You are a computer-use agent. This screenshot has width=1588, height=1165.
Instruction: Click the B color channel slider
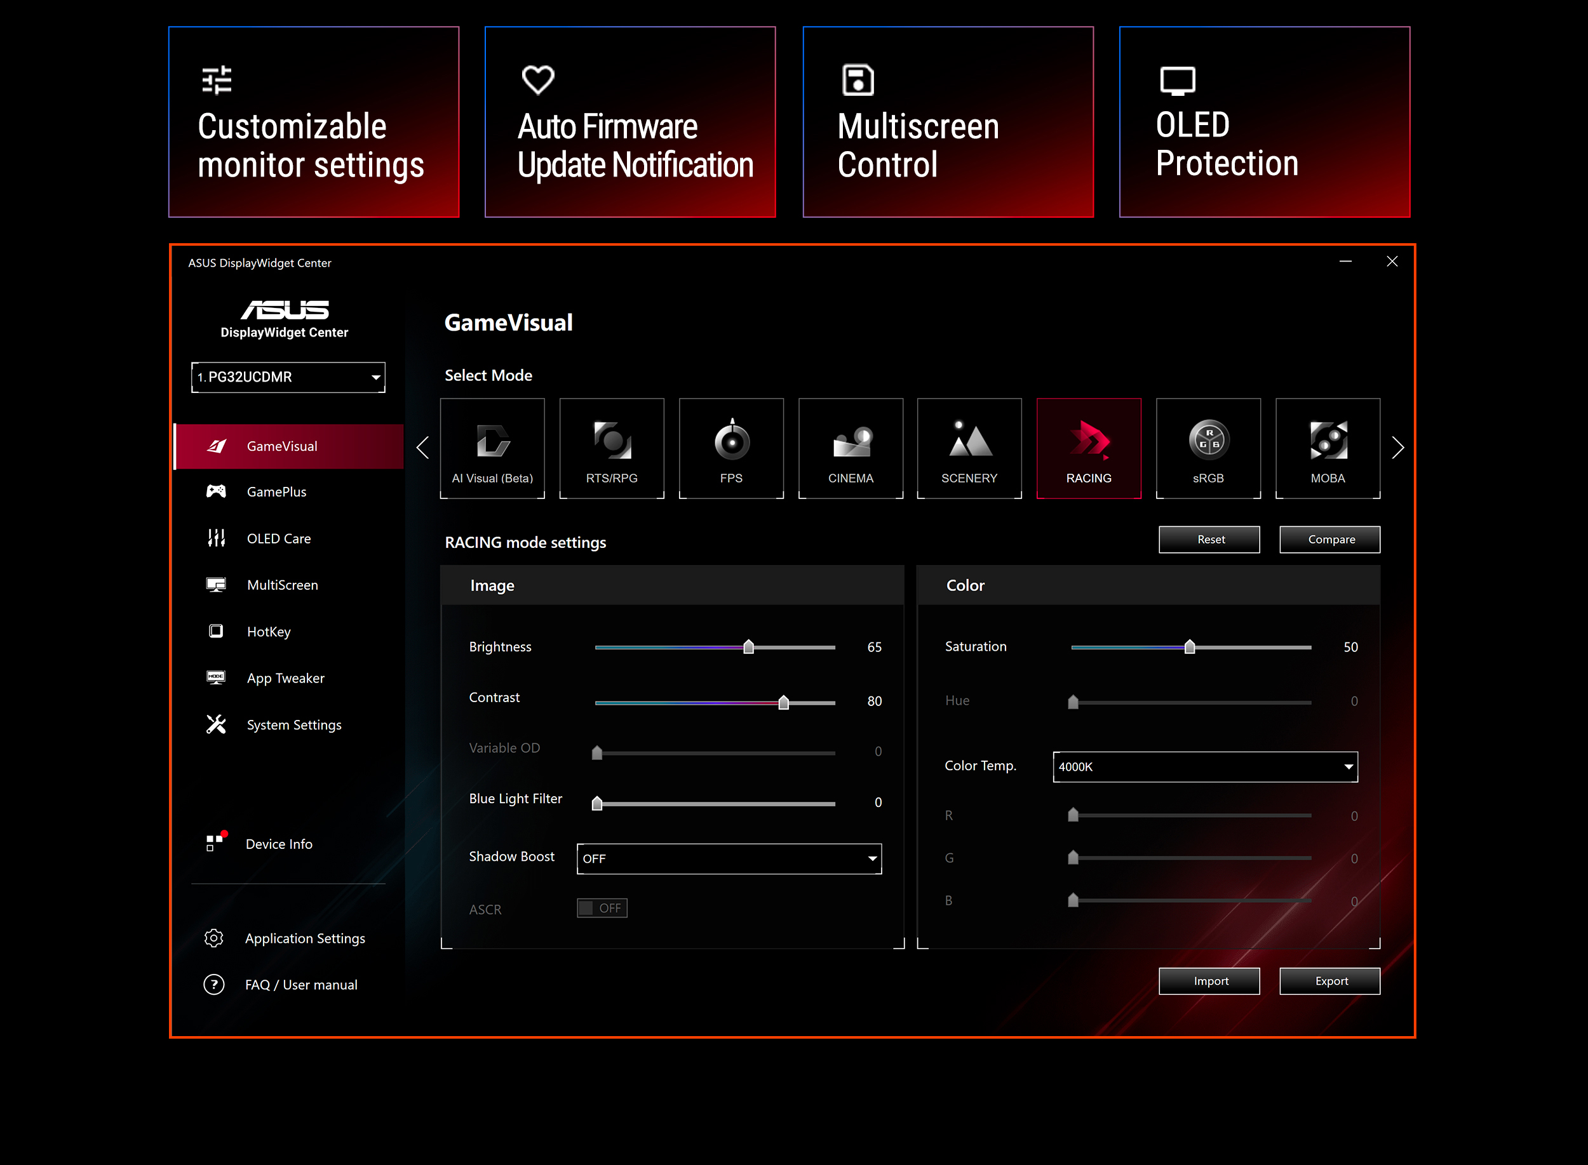coord(1191,900)
